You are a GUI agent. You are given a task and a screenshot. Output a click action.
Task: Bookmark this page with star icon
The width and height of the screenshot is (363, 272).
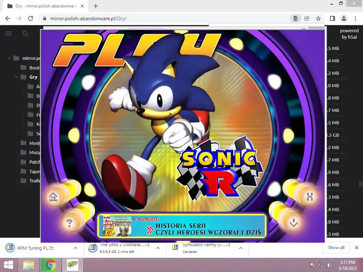pos(318,18)
